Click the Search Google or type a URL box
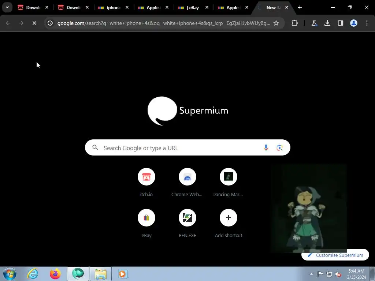 coord(187,148)
